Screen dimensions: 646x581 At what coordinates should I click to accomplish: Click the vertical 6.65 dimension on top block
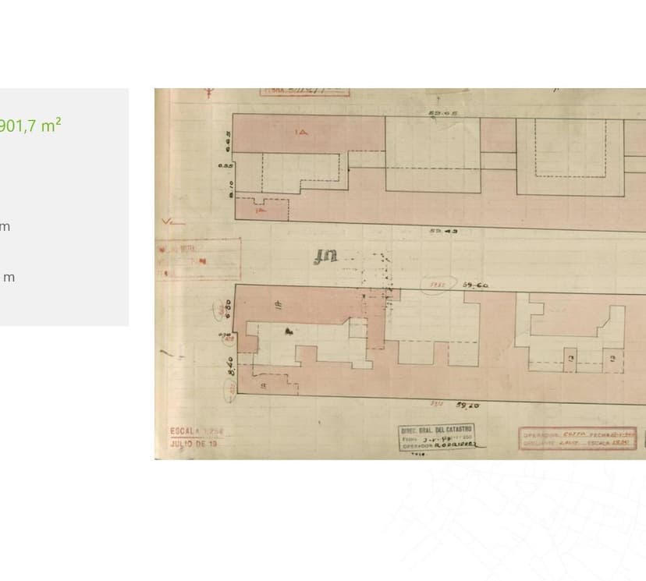[x=228, y=141]
